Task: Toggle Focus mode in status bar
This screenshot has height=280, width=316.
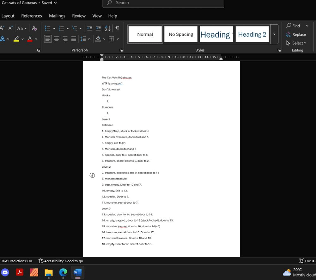Action: click(307, 261)
